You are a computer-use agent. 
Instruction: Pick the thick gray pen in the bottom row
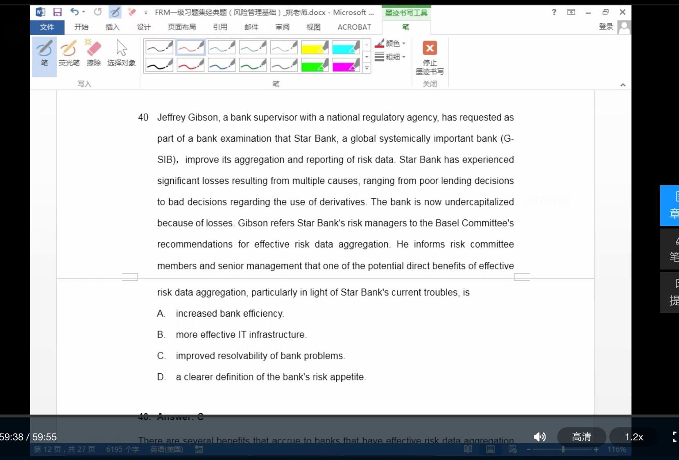[284, 65]
